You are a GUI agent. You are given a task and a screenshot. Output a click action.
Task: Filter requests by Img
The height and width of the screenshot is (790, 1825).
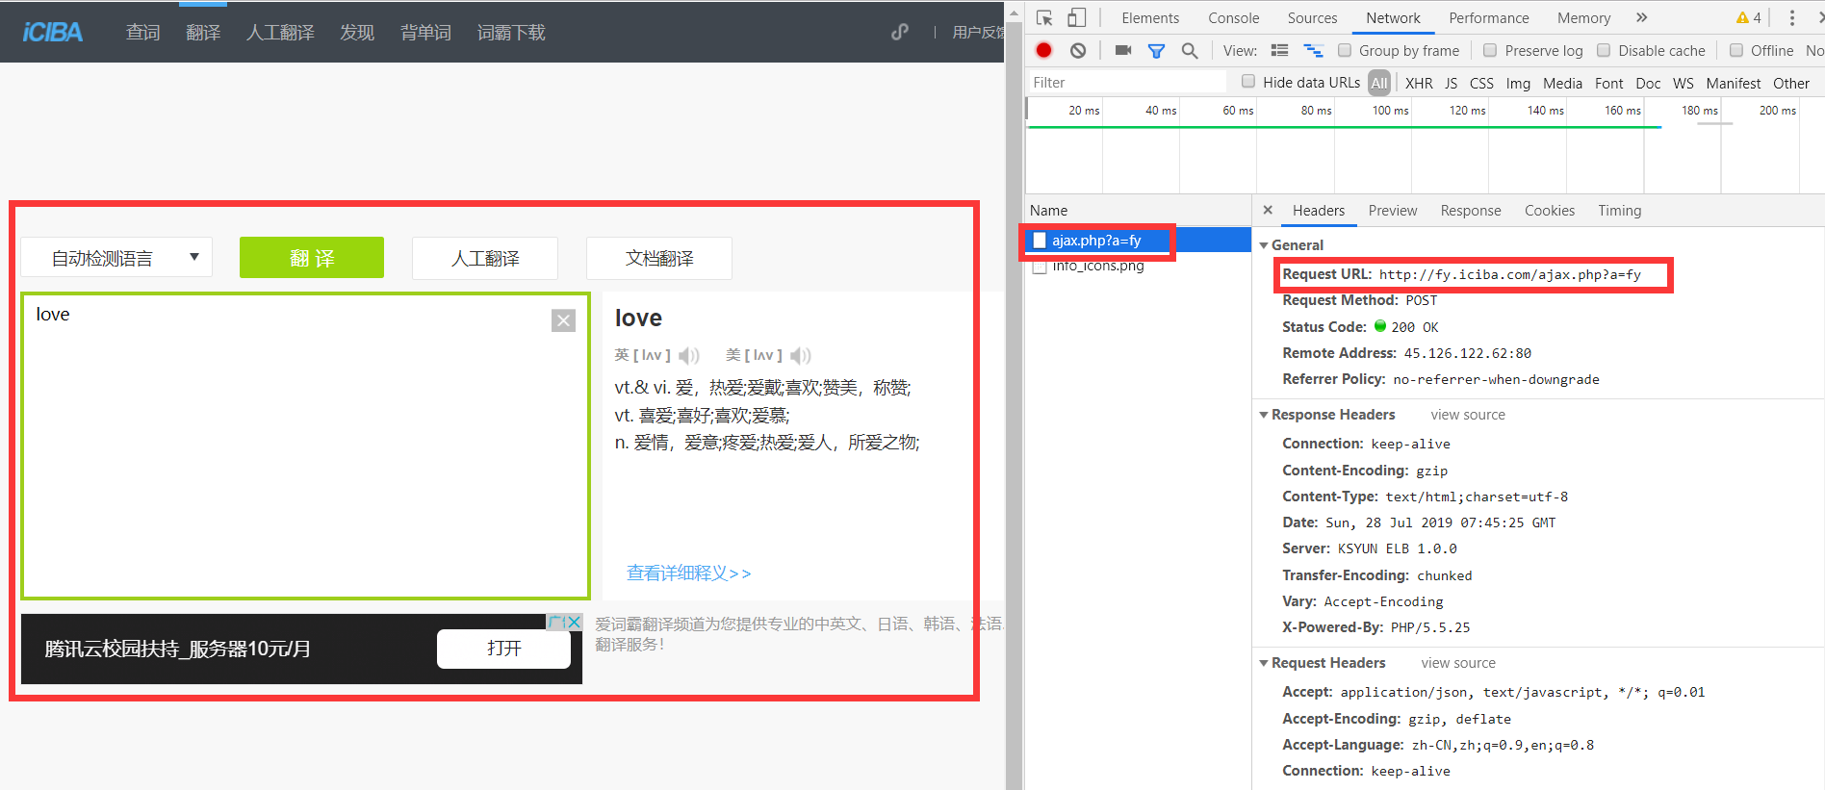[1518, 83]
